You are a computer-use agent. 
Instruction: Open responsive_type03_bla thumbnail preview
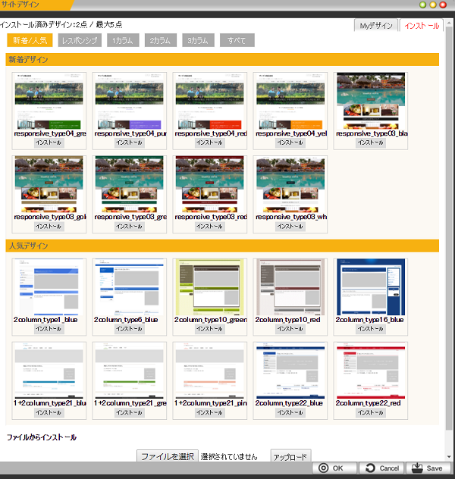click(x=371, y=101)
